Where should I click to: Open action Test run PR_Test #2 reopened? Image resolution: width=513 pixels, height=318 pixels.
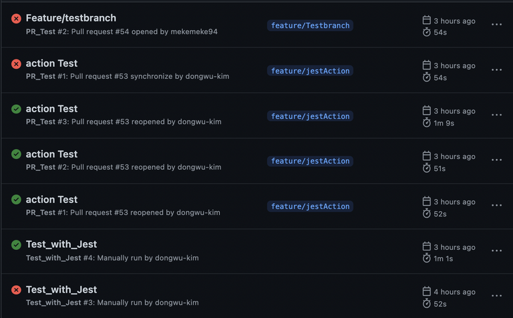coord(51,154)
